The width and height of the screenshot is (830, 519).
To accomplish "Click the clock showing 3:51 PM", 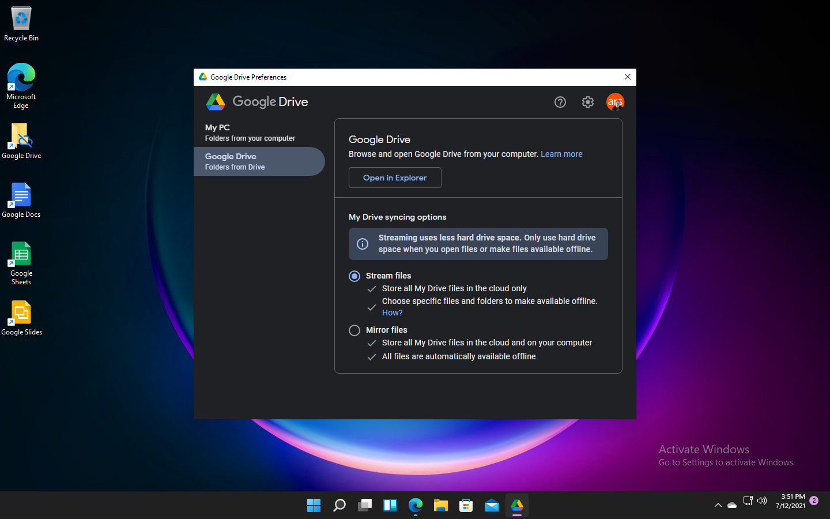I will click(x=793, y=501).
